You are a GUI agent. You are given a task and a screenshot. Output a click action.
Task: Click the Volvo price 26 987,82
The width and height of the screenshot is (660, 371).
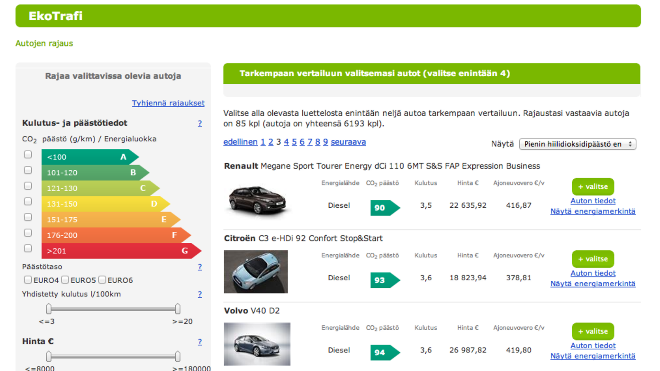pyautogui.click(x=468, y=350)
